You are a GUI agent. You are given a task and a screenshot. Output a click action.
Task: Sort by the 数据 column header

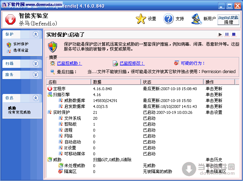point(116,82)
